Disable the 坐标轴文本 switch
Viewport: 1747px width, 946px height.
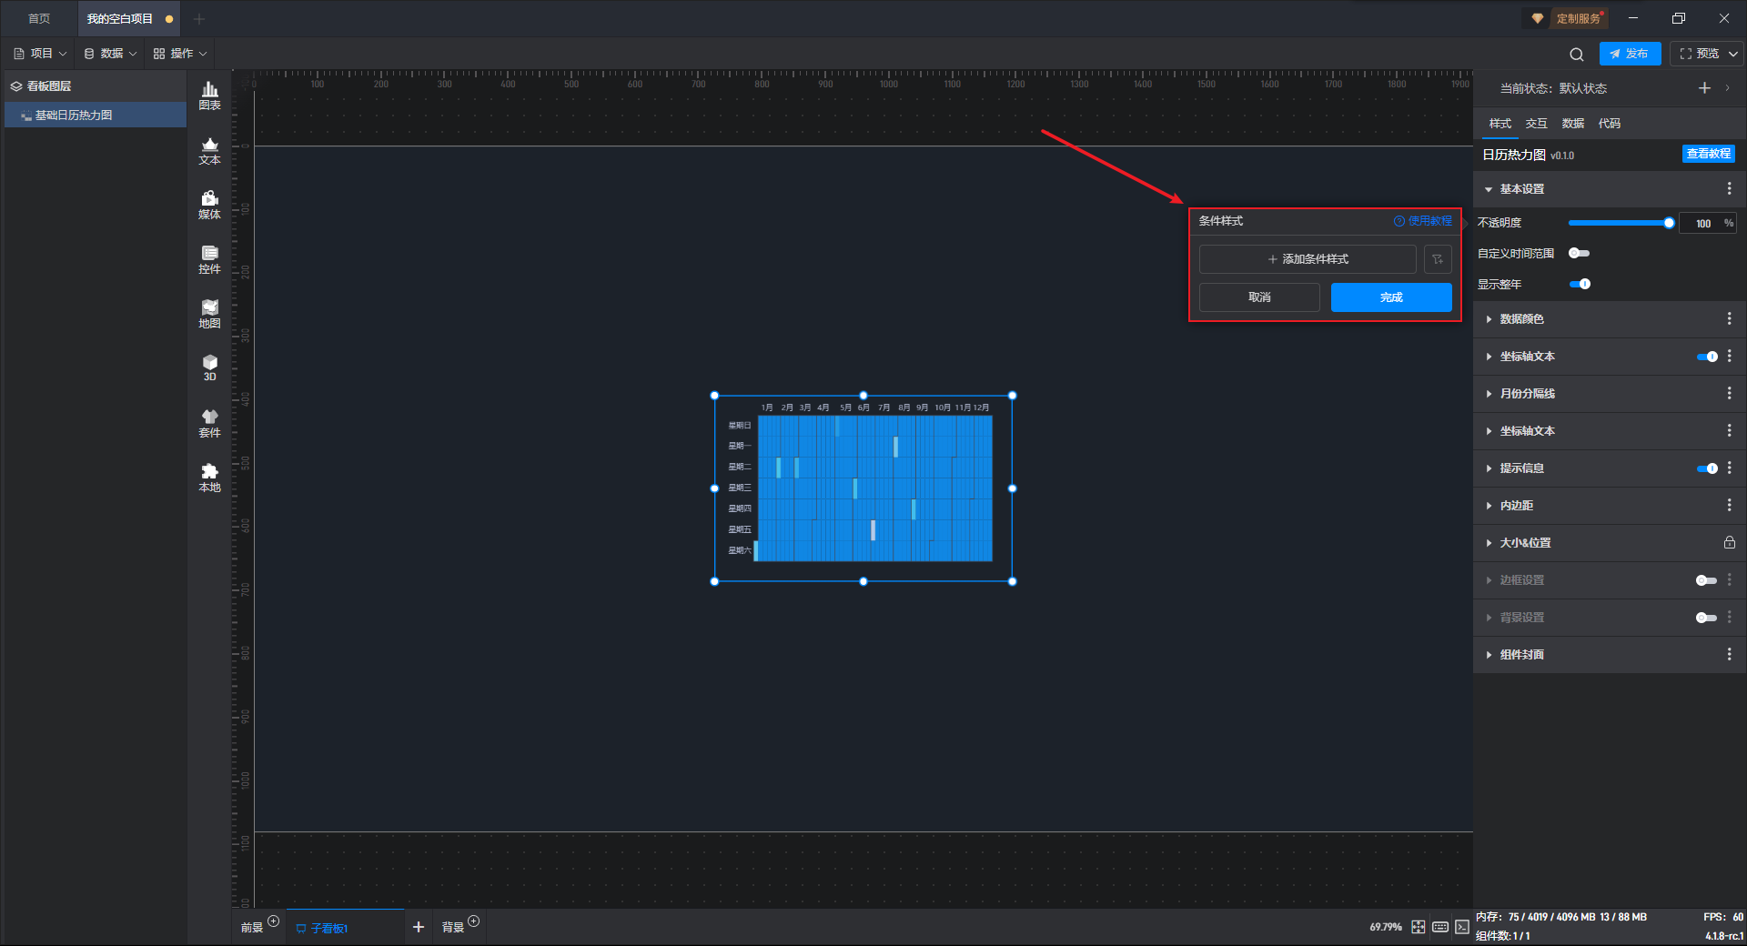point(1707,357)
